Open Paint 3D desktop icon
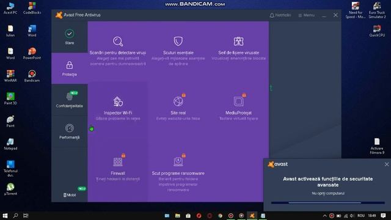The height and width of the screenshot is (220, 391). click(10, 99)
